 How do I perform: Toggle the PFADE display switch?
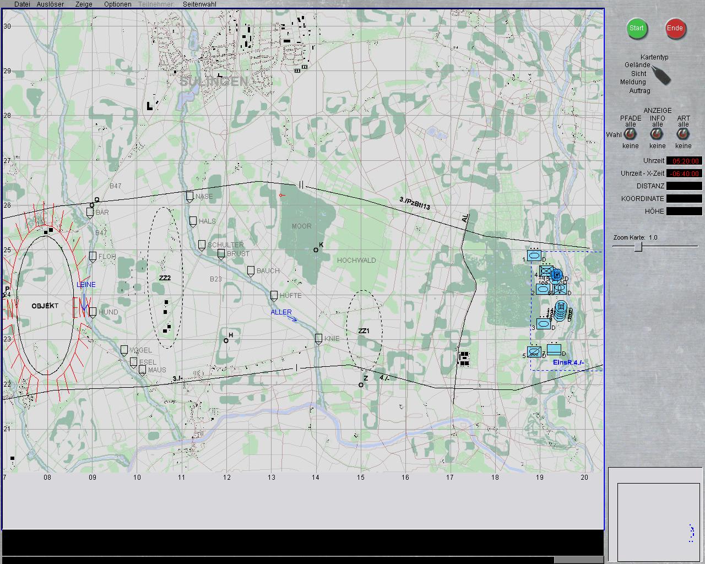click(x=630, y=134)
